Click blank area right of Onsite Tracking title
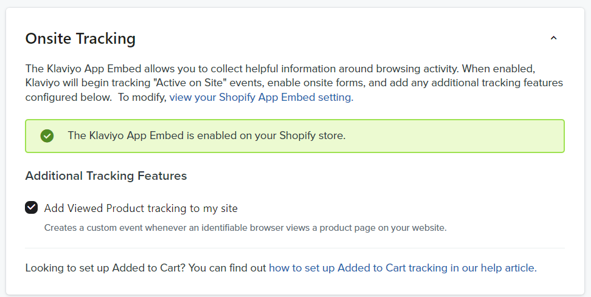Viewport: 591px width, 297px height. [x=339, y=38]
